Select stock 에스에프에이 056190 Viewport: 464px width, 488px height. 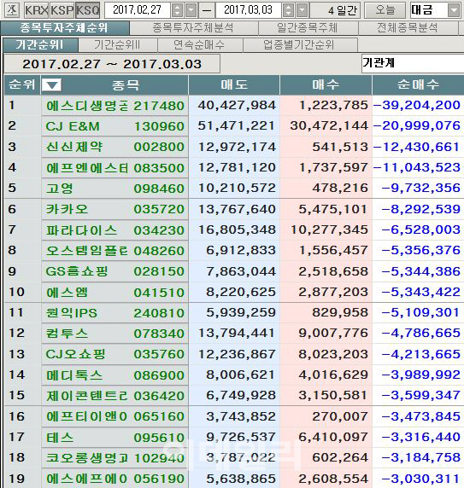115,479
